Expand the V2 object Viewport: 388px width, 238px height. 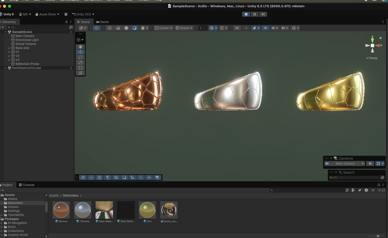coord(9,56)
